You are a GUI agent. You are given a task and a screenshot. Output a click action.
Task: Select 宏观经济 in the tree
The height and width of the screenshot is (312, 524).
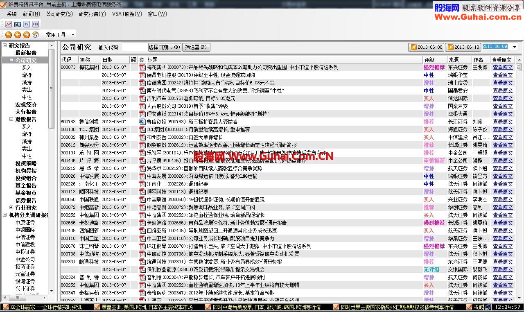click(x=26, y=104)
